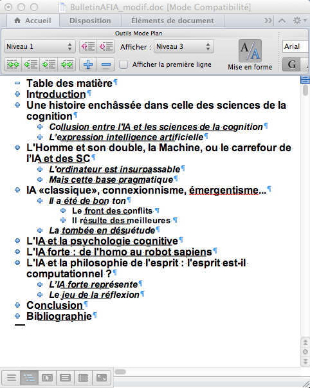Promote heading one level (single left arrow)
Viewport: 310px width, 388px height.
coord(31,64)
